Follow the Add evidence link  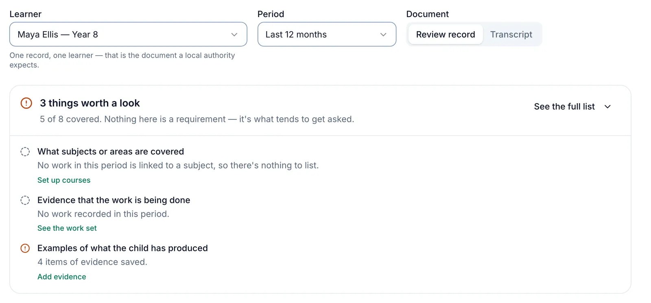(x=62, y=277)
